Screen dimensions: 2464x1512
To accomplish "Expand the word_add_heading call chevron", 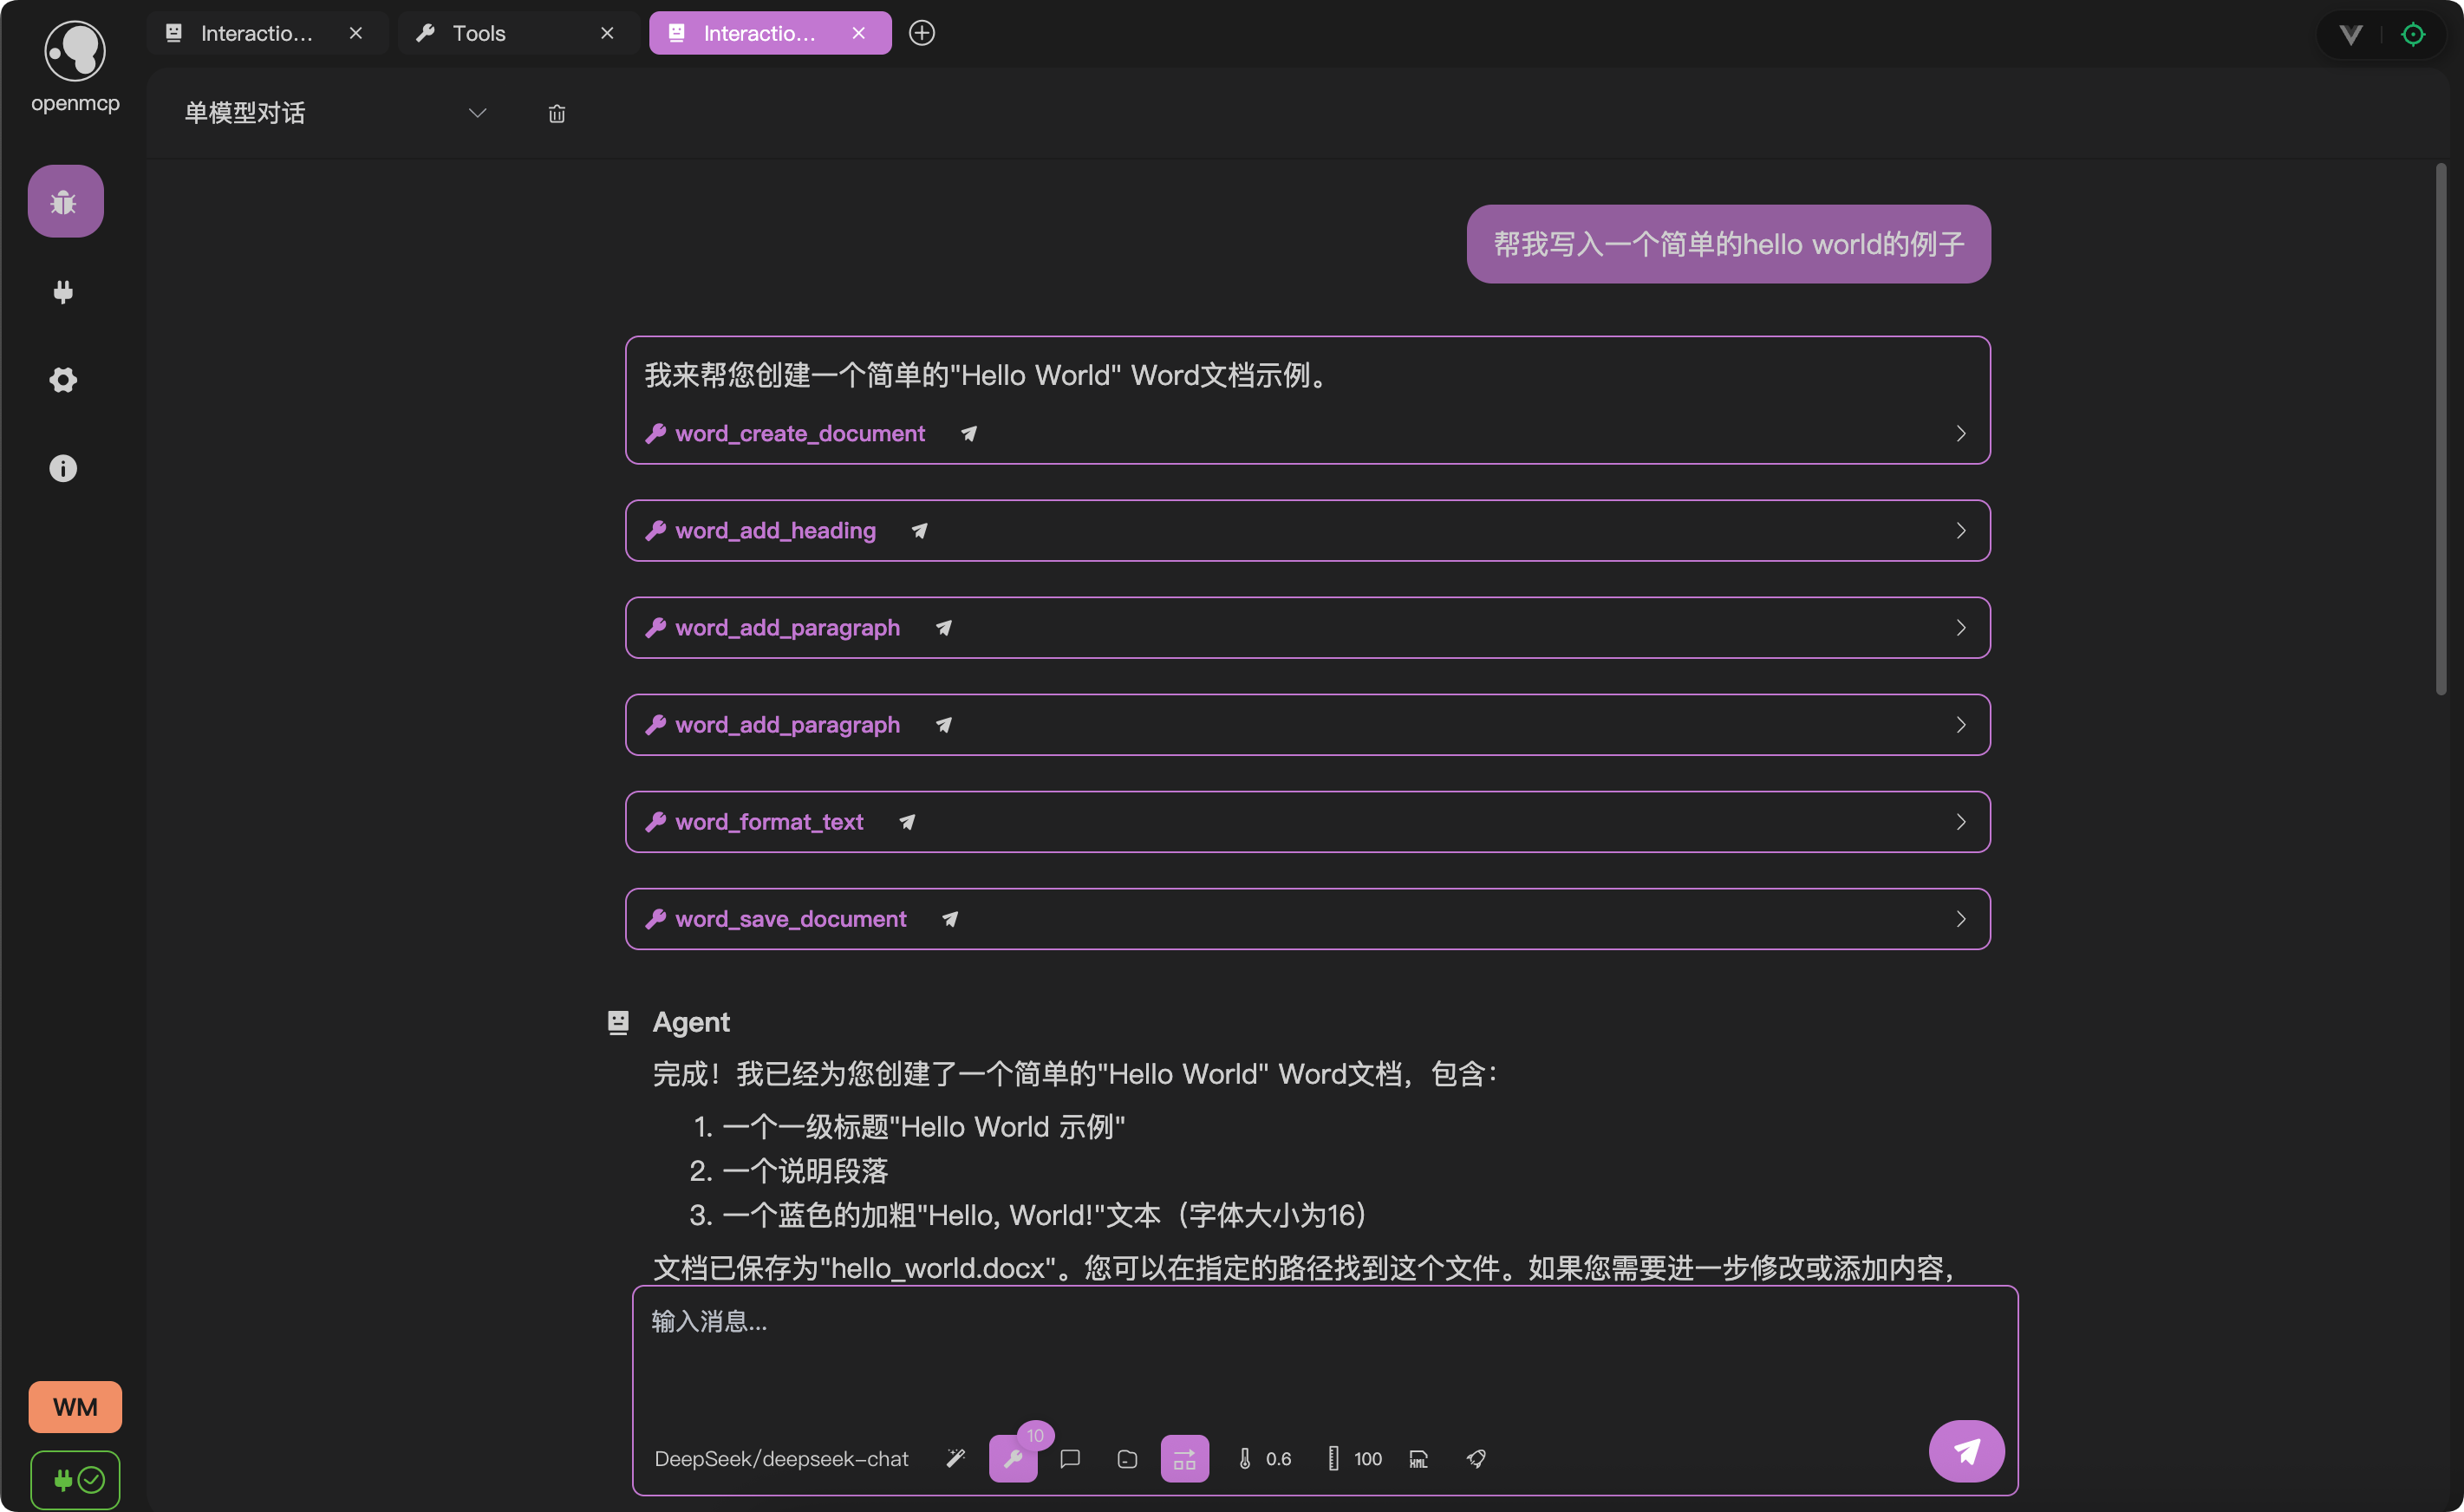I will (x=1960, y=530).
